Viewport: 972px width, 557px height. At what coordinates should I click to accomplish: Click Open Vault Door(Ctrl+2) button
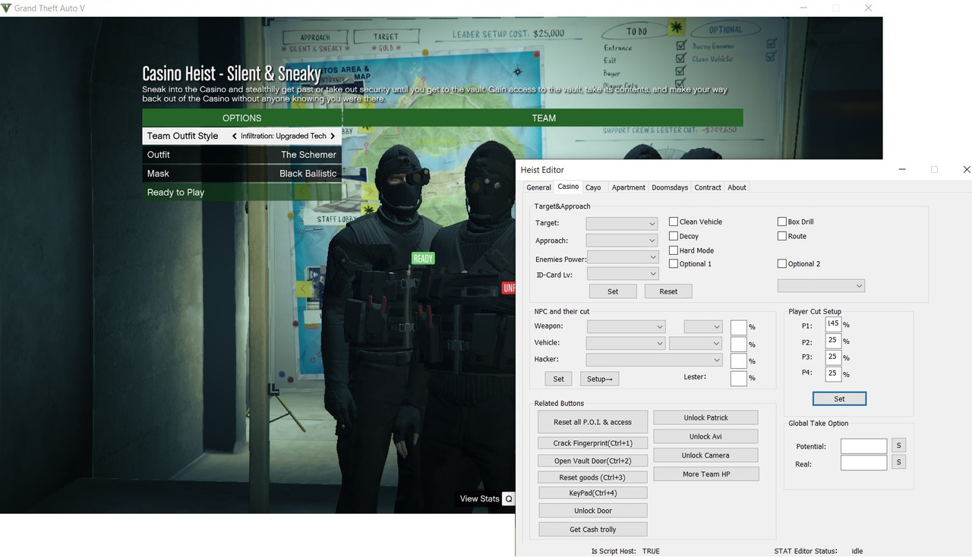pos(593,461)
